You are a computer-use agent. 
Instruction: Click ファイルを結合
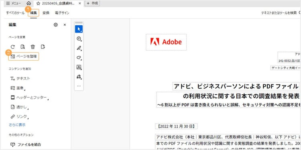[x=26, y=144]
